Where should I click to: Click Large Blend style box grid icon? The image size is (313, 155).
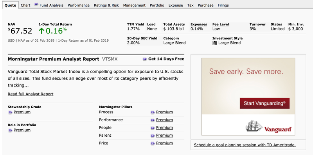tap(214, 43)
